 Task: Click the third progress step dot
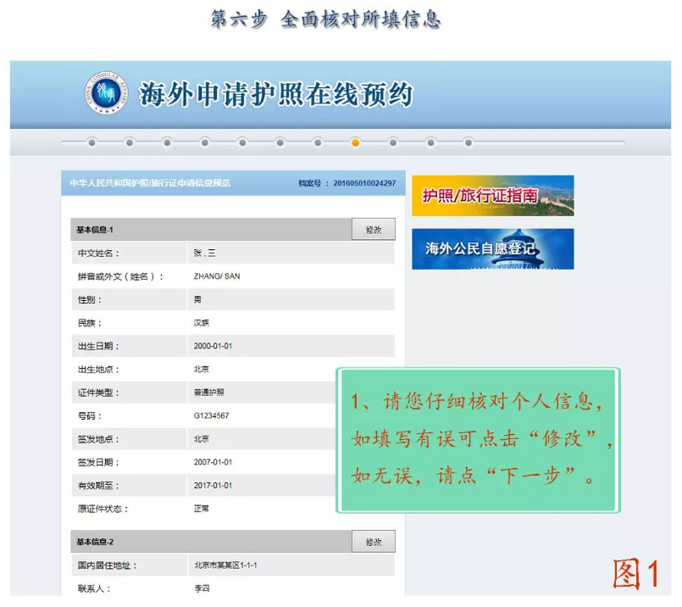(x=168, y=142)
